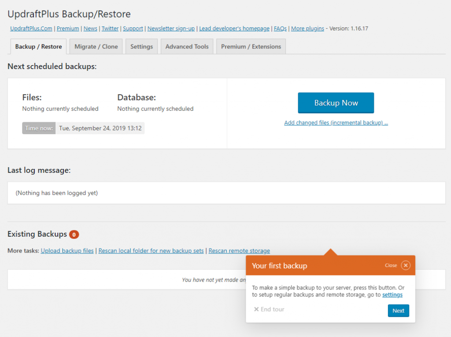This screenshot has height=337, width=451.
Task: Click the (Nothing has been logged yet) message
Action: point(57,193)
